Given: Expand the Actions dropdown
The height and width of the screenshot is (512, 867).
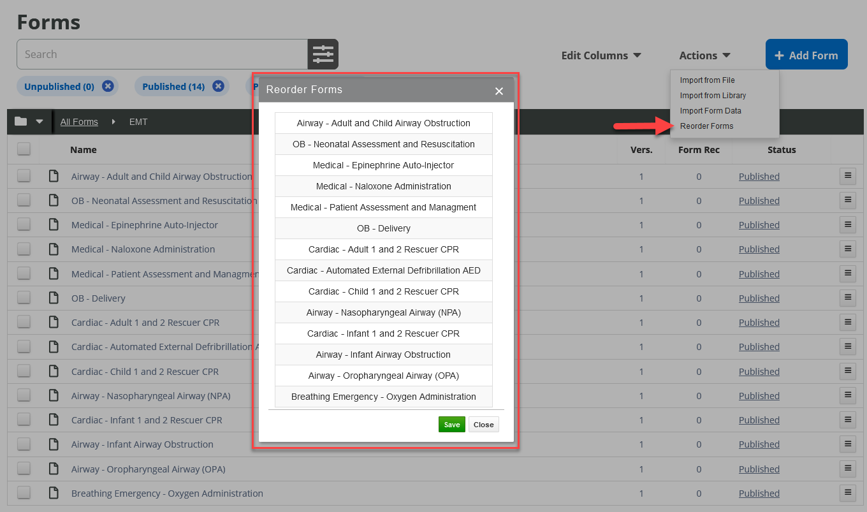Looking at the screenshot, I should [x=704, y=55].
